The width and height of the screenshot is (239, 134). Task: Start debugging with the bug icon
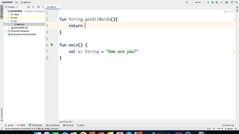point(212,2)
